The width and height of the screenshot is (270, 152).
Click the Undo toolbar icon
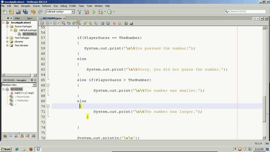(x=33, y=12)
